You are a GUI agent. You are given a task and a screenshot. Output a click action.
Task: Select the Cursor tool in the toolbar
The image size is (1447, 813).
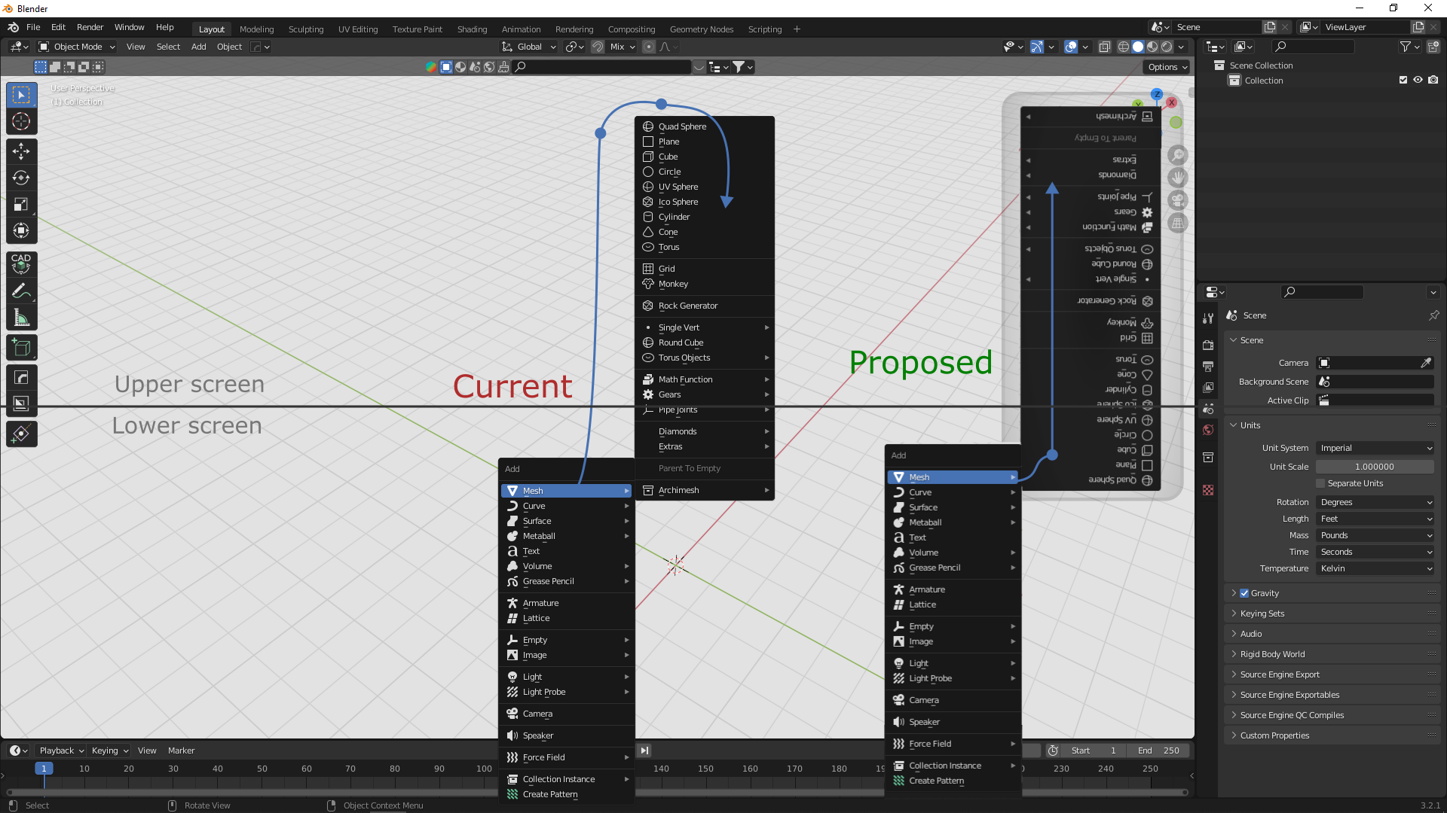(21, 122)
